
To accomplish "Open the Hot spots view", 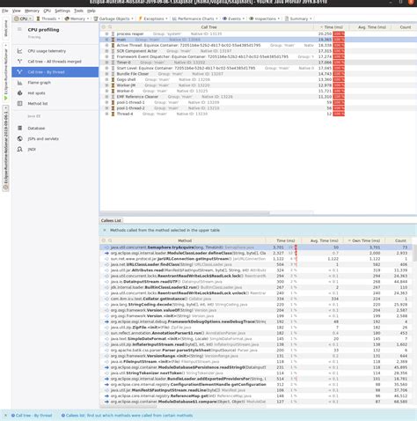I will (36, 93).
